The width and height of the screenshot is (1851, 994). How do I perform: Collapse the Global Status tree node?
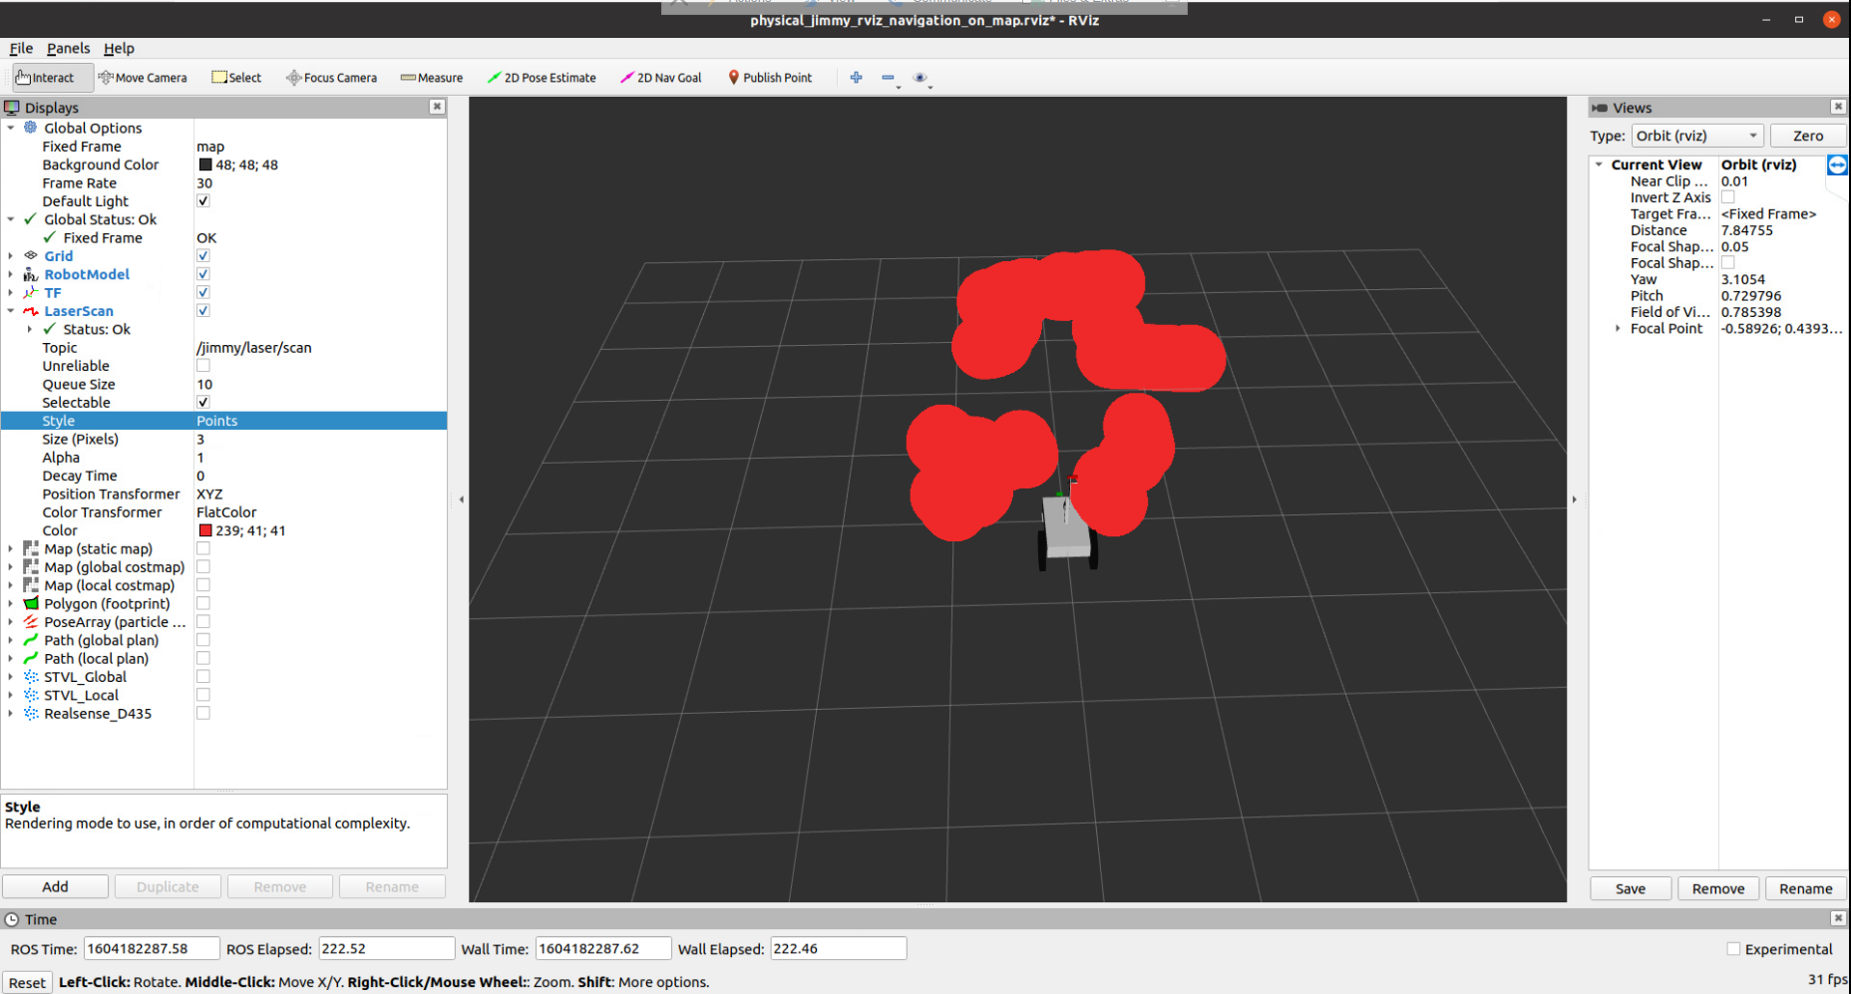[x=11, y=219]
